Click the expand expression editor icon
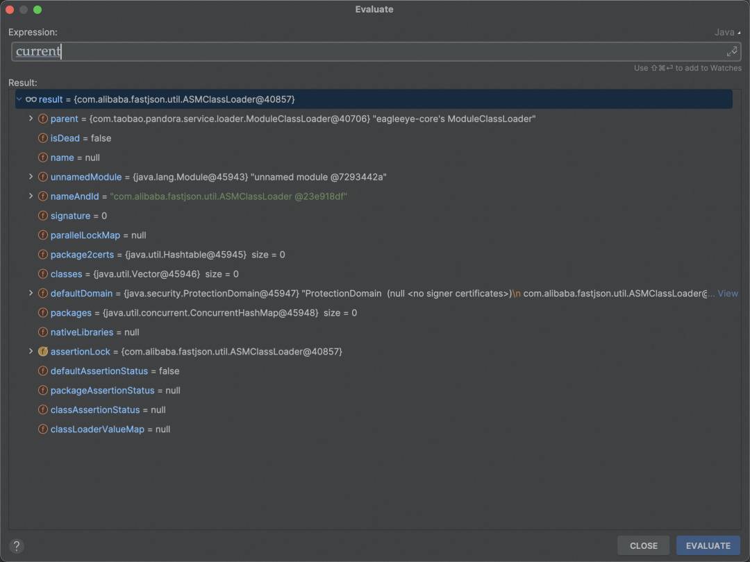The image size is (750, 562). [732, 51]
